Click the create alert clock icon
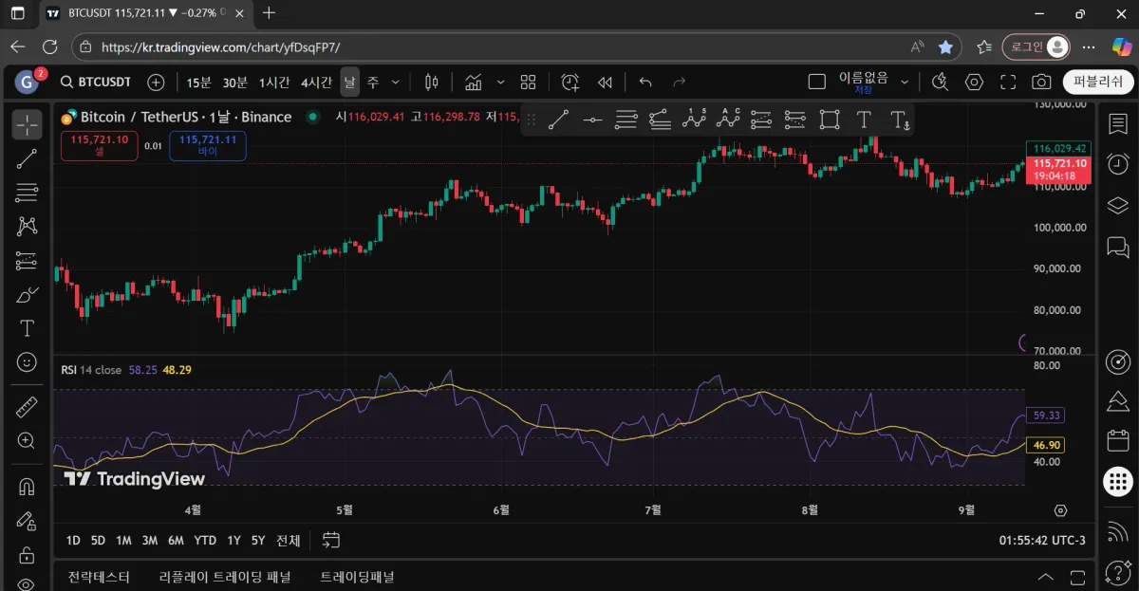This screenshot has height=591, width=1139. 569,83
